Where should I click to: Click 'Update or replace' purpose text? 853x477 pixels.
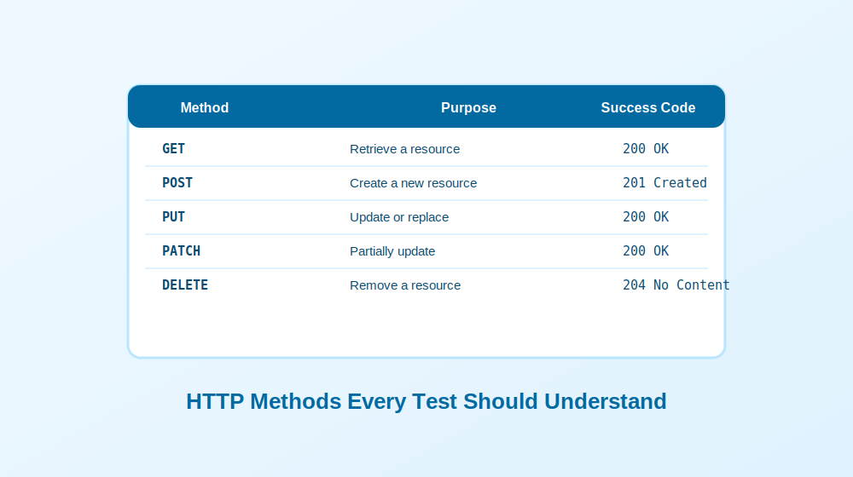(399, 217)
